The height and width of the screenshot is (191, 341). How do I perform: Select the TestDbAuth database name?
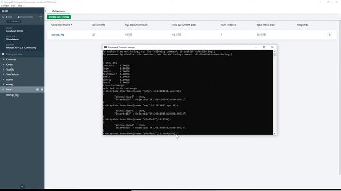[x=12, y=74]
